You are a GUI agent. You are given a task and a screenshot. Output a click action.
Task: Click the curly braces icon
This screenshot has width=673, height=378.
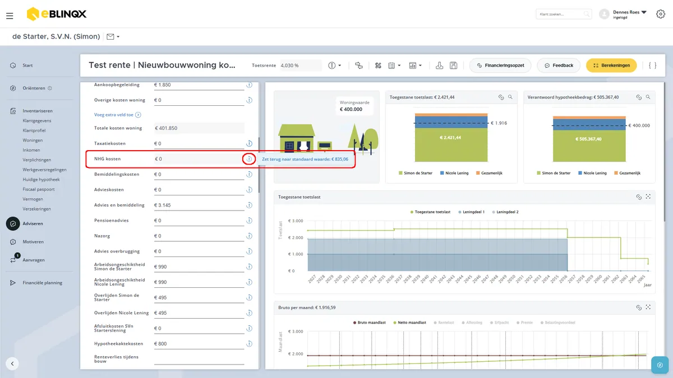click(x=652, y=66)
